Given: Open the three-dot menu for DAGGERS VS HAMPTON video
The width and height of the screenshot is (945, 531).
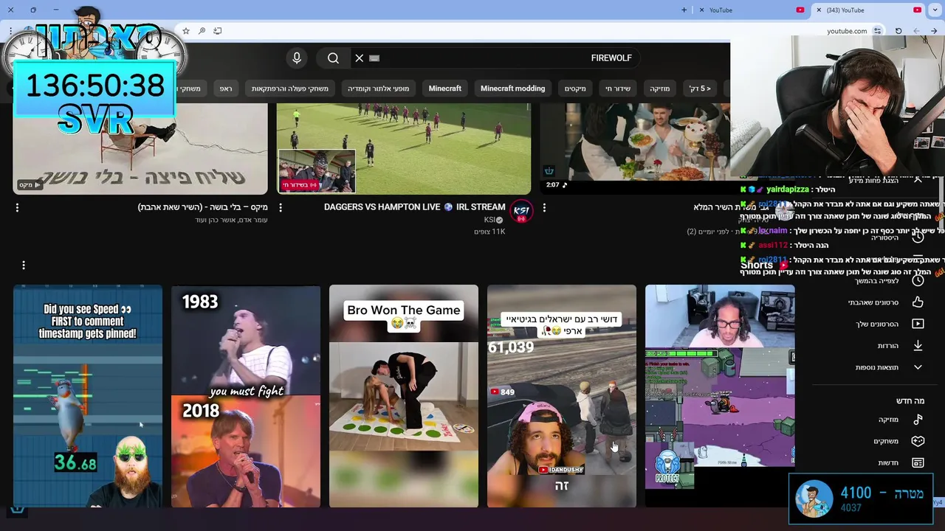Looking at the screenshot, I should coord(281,208).
